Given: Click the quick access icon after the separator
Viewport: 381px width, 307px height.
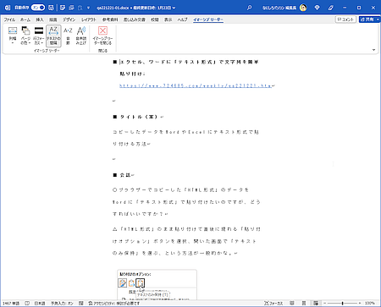Looking at the screenshot, I should (63, 8).
